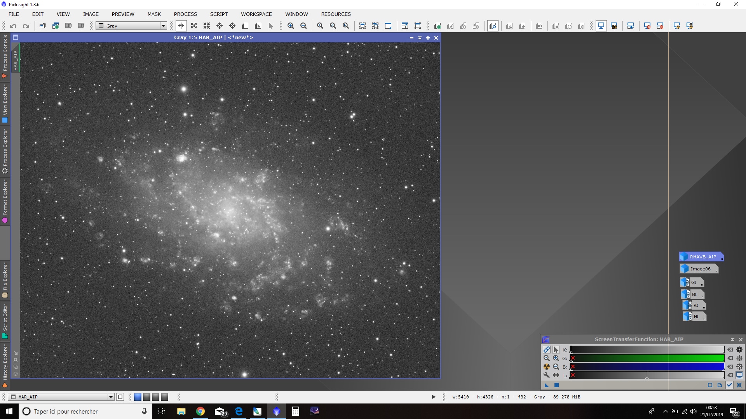Click the Fit View toolbar icon

(363, 26)
